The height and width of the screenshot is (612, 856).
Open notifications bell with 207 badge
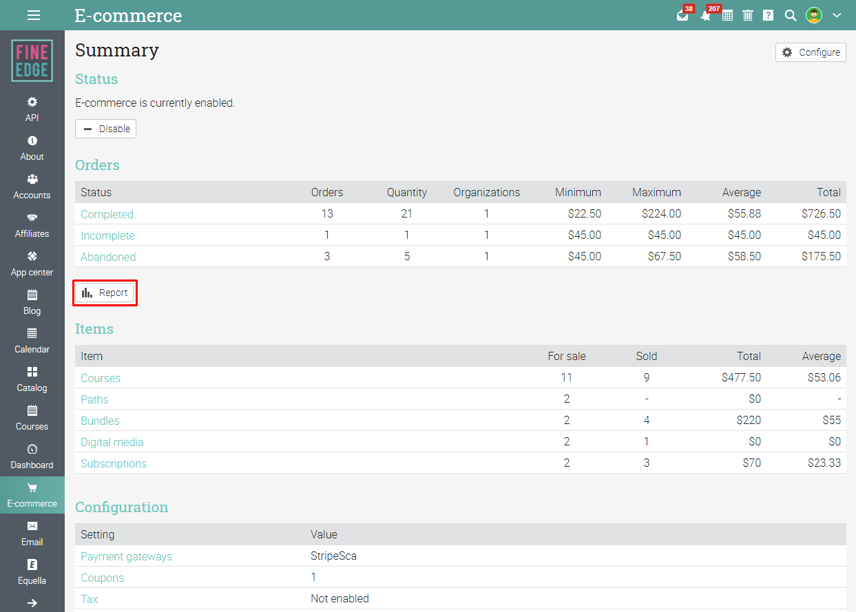706,15
